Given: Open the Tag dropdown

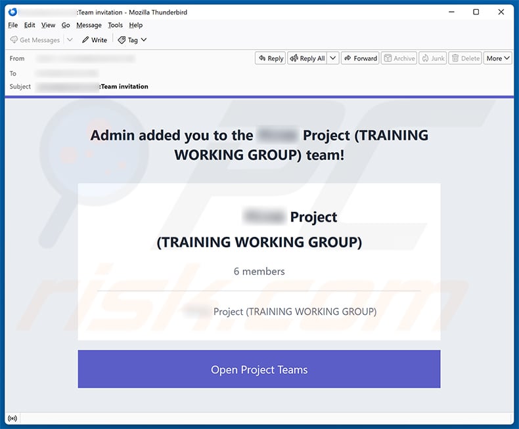Looking at the screenshot, I should [133, 40].
